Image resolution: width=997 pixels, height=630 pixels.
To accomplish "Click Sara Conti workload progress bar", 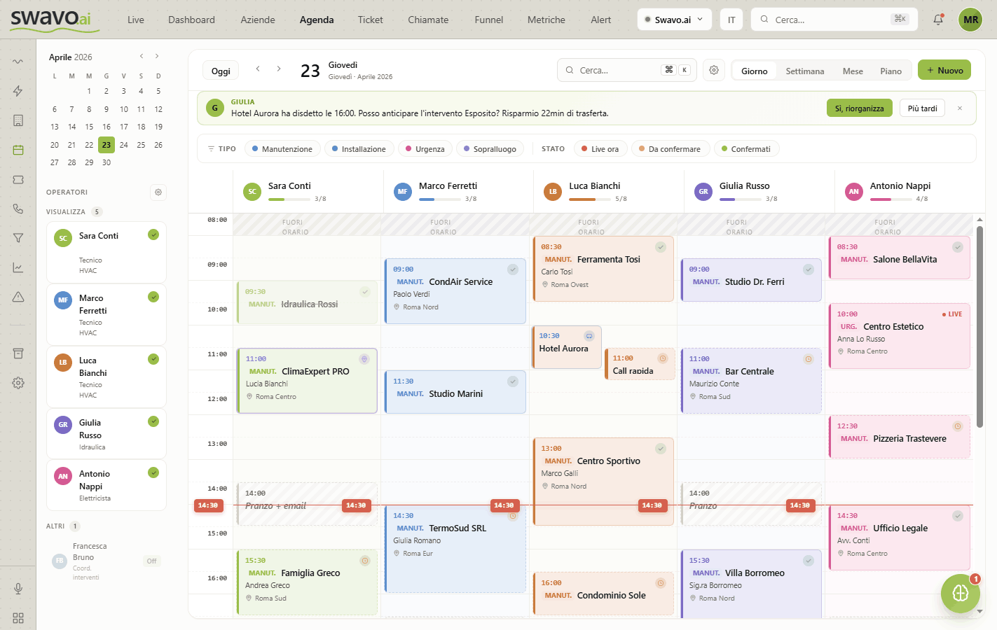I will [289, 199].
